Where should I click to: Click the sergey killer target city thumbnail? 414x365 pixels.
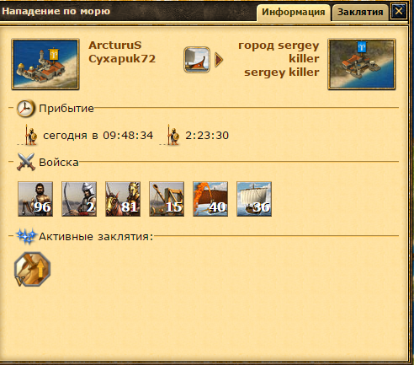pyautogui.click(x=362, y=64)
